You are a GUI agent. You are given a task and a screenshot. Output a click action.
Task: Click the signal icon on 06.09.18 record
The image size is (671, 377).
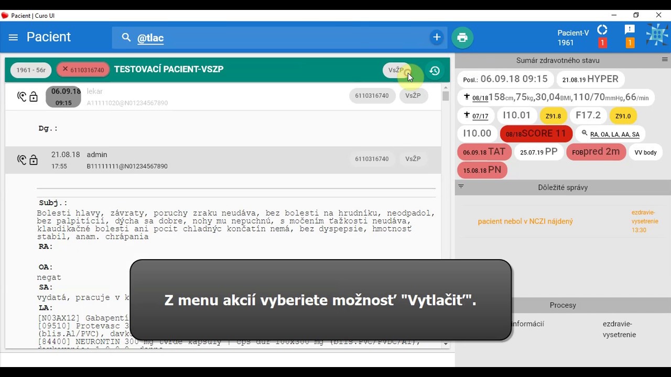21,96
